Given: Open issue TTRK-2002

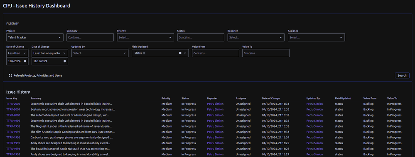Looking at the screenshot, I should pos(13,104).
